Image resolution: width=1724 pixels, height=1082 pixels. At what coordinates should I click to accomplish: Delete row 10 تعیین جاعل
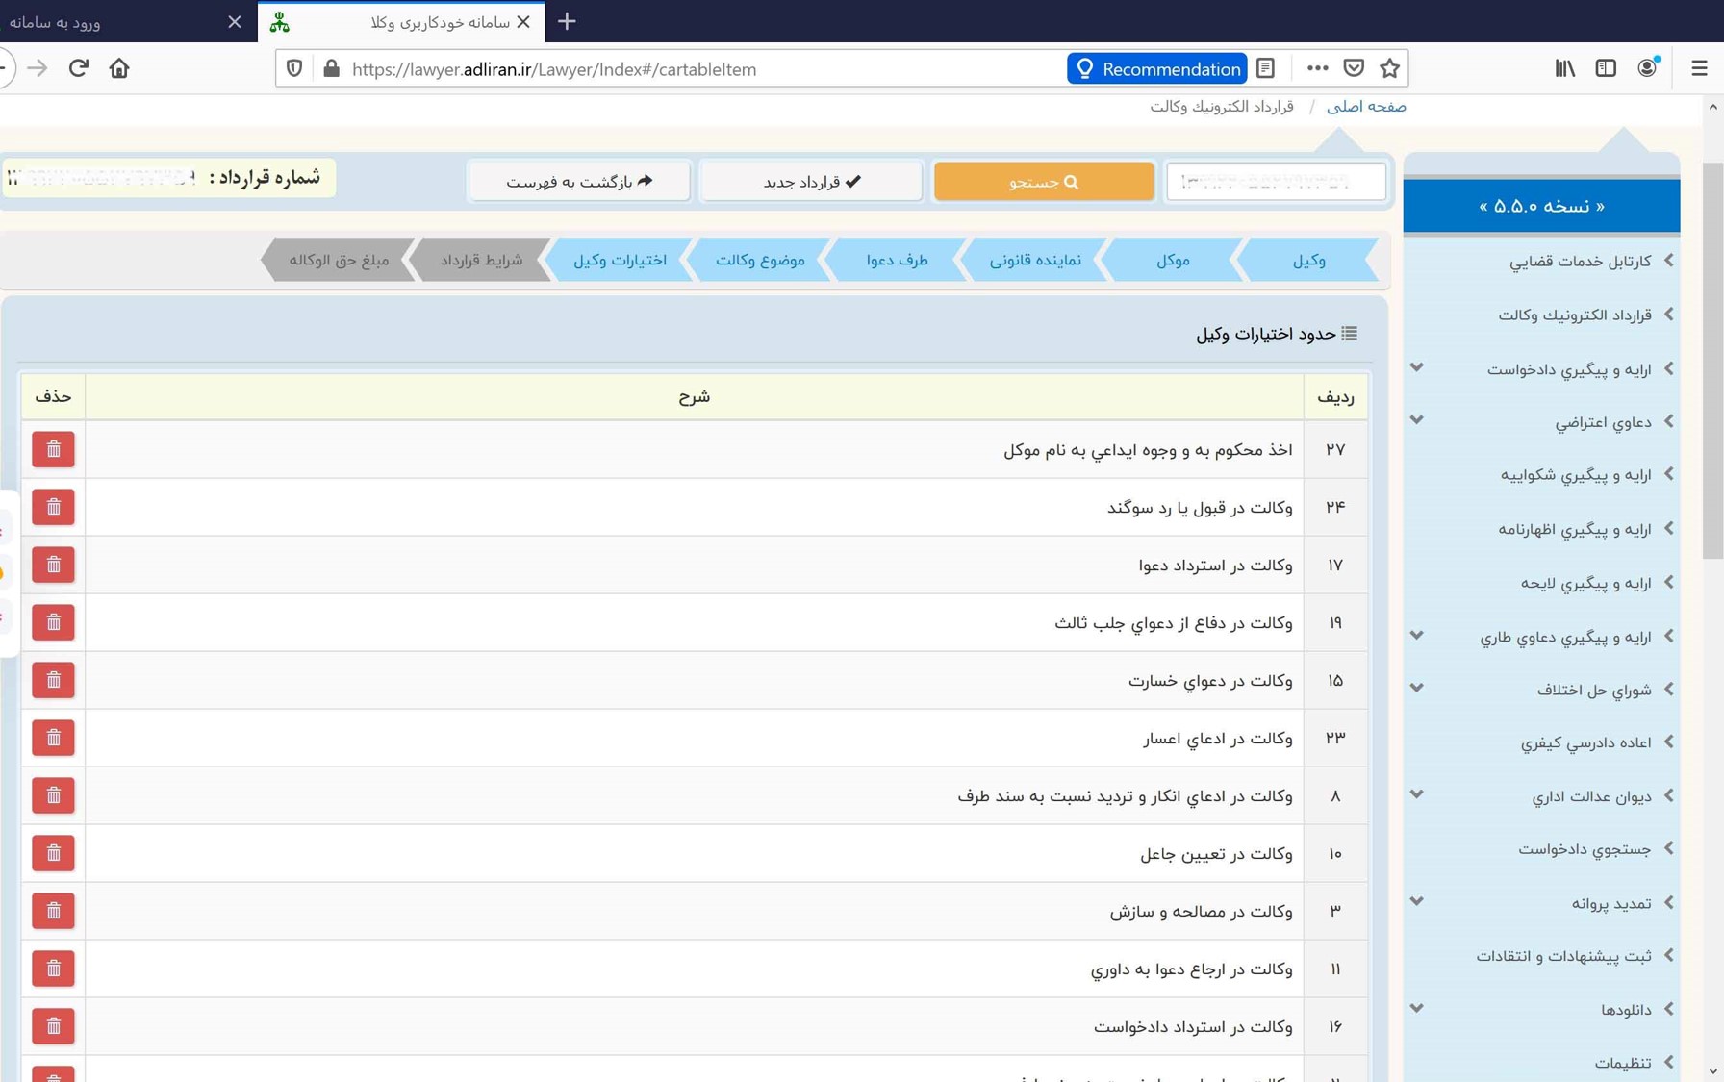[53, 853]
